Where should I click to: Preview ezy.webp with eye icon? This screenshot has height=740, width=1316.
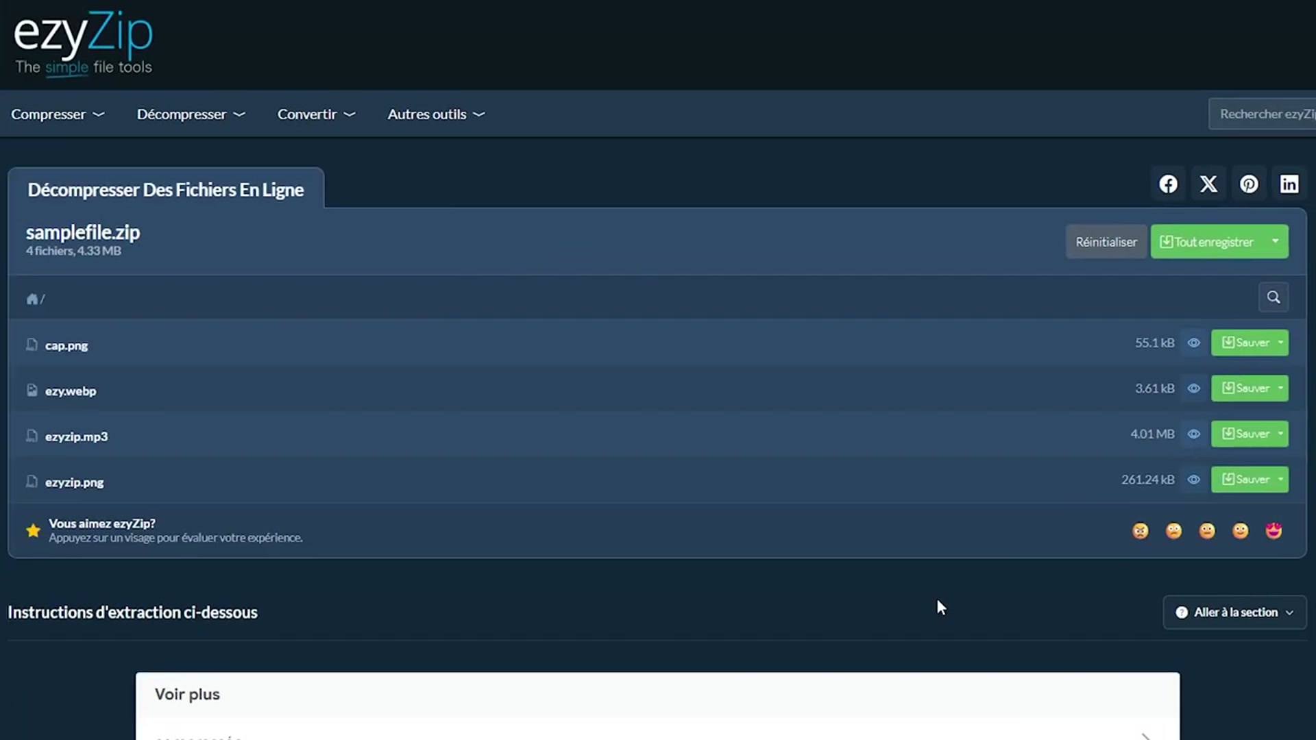pyautogui.click(x=1194, y=388)
